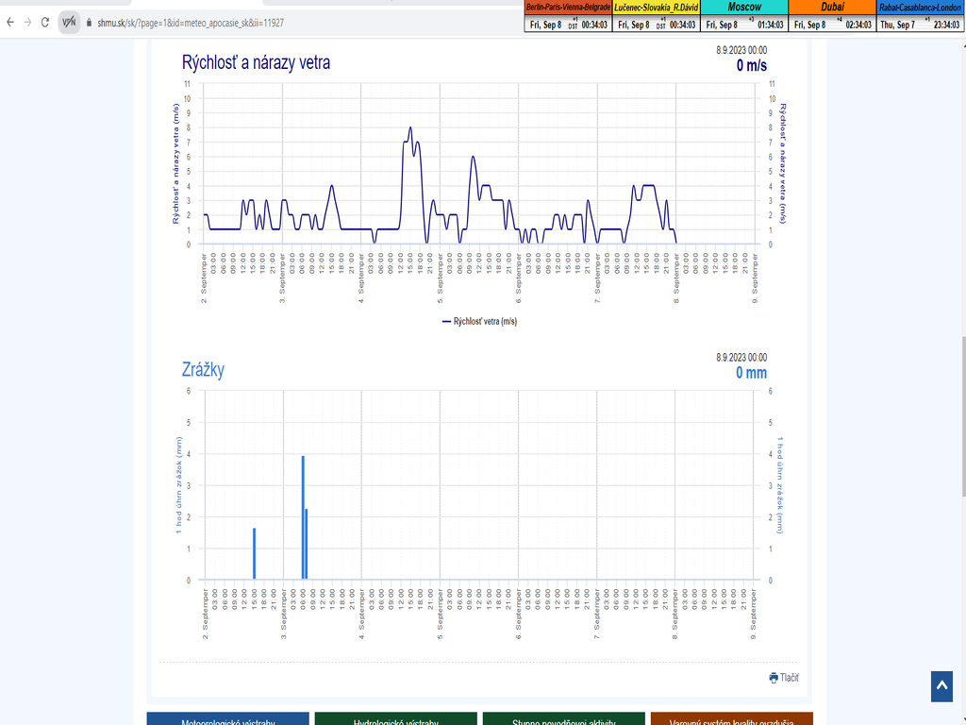Viewport: 966px width, 725px height.
Task: Open Hydrologické výstrahy tab
Action: 395,719
